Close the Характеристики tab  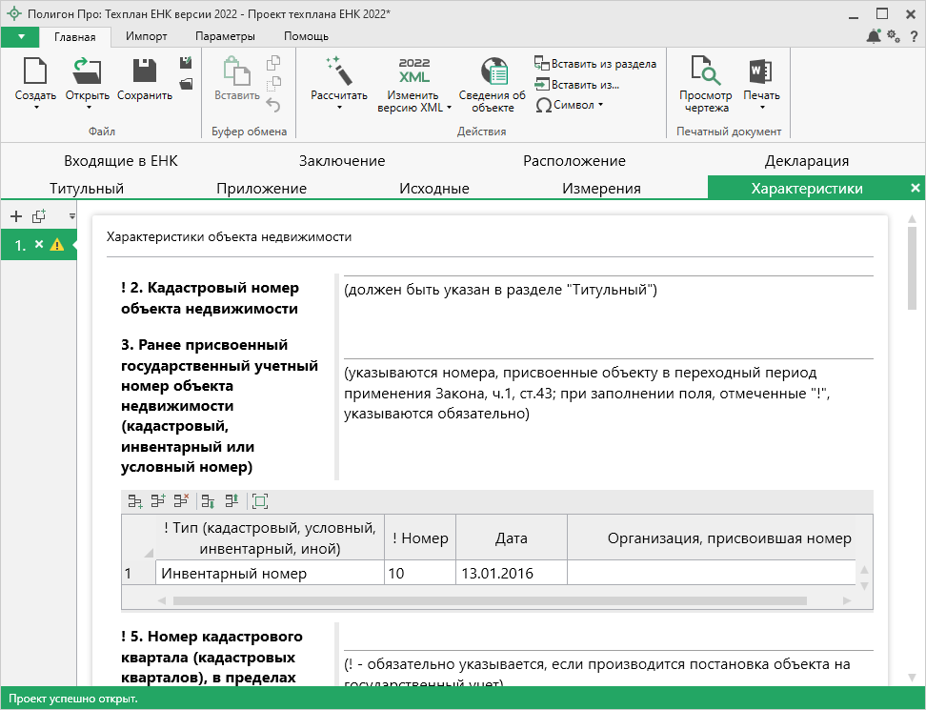(x=916, y=188)
